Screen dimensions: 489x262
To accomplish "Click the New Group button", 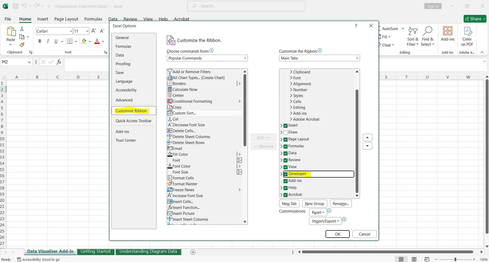I will [x=315, y=204].
